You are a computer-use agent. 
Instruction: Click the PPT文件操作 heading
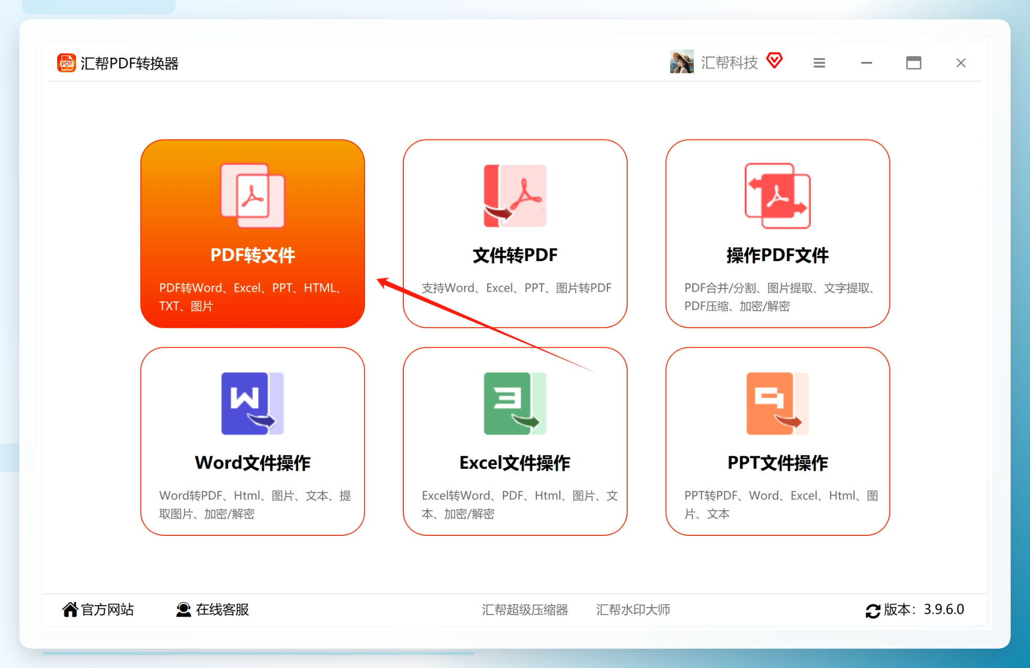click(x=778, y=463)
